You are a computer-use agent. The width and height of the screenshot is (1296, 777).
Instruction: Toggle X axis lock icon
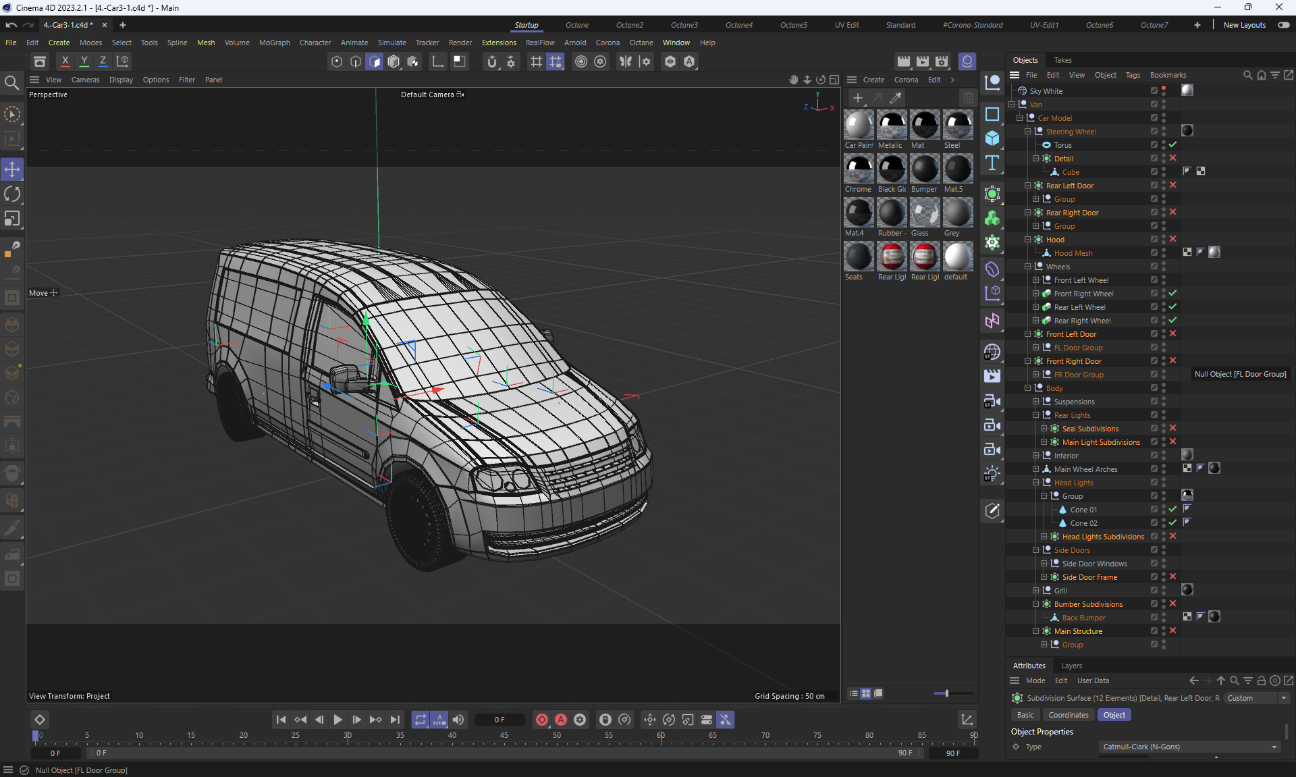tap(65, 61)
